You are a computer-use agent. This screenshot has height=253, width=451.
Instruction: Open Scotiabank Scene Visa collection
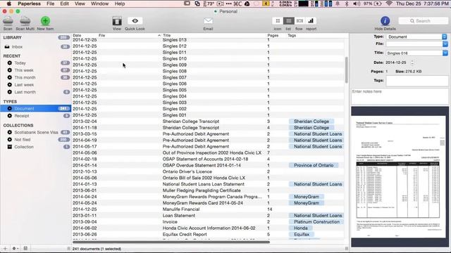(36, 132)
